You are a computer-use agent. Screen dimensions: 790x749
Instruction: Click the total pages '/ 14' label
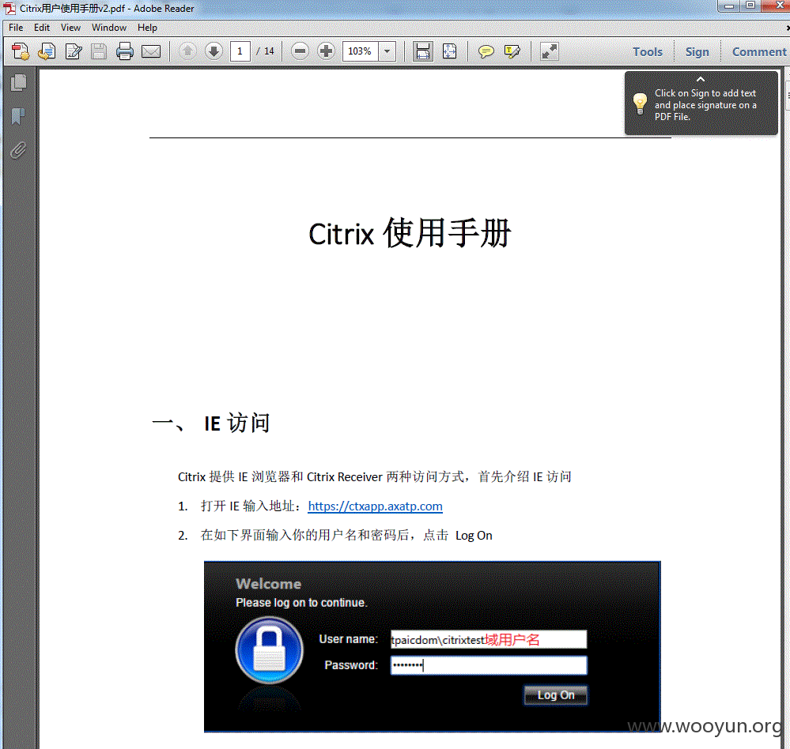click(266, 51)
